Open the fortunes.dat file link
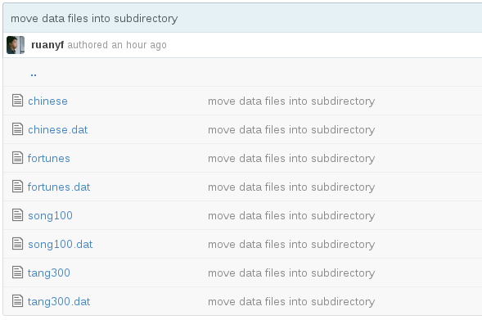 click(x=59, y=187)
